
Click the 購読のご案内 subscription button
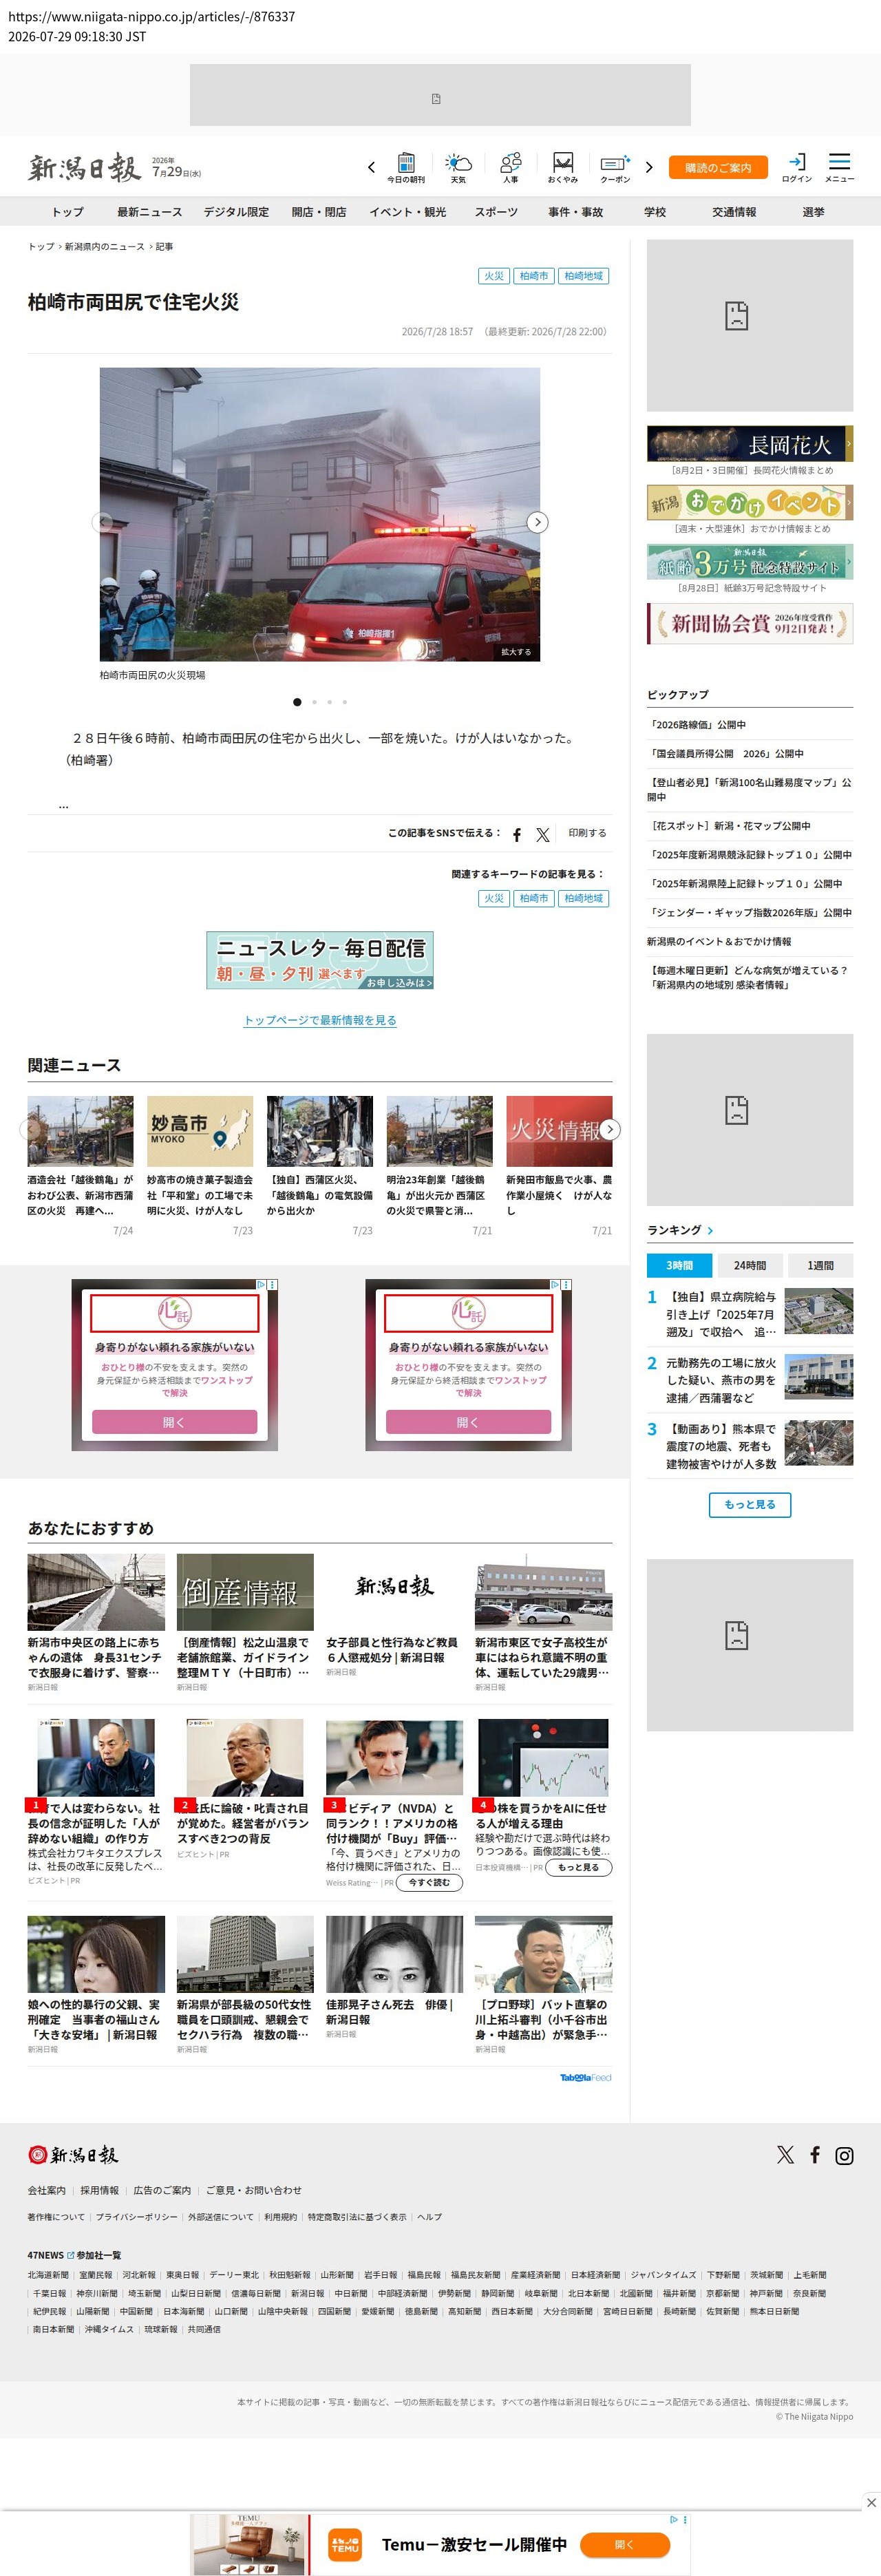tap(718, 167)
